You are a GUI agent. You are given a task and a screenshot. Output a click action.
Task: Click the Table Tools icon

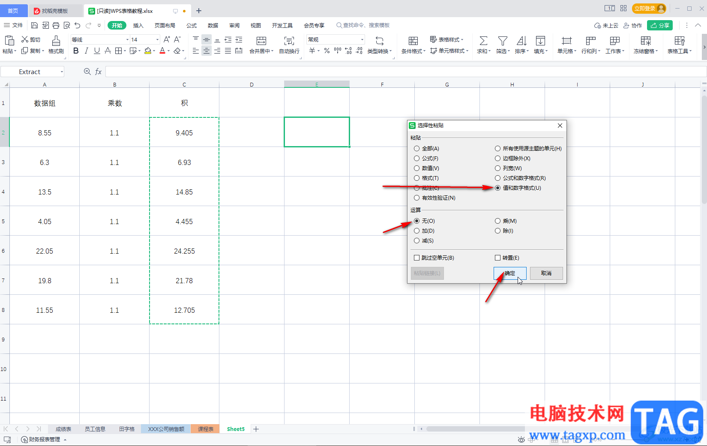tap(680, 41)
